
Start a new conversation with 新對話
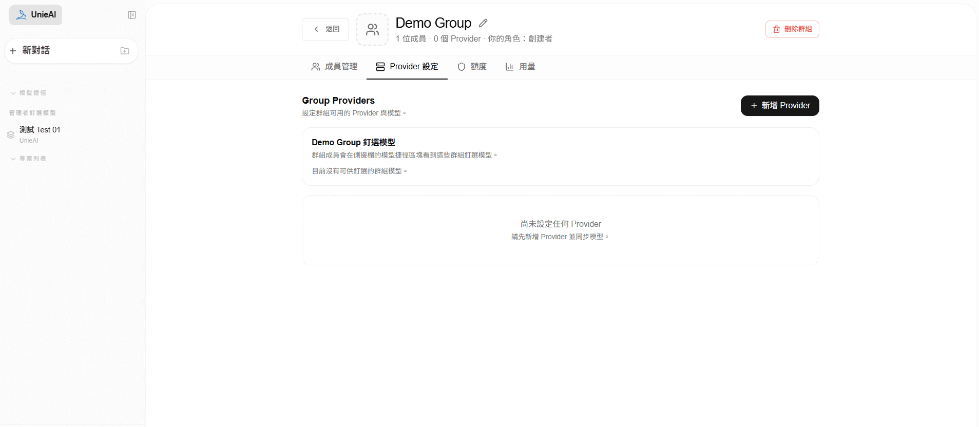click(x=36, y=50)
